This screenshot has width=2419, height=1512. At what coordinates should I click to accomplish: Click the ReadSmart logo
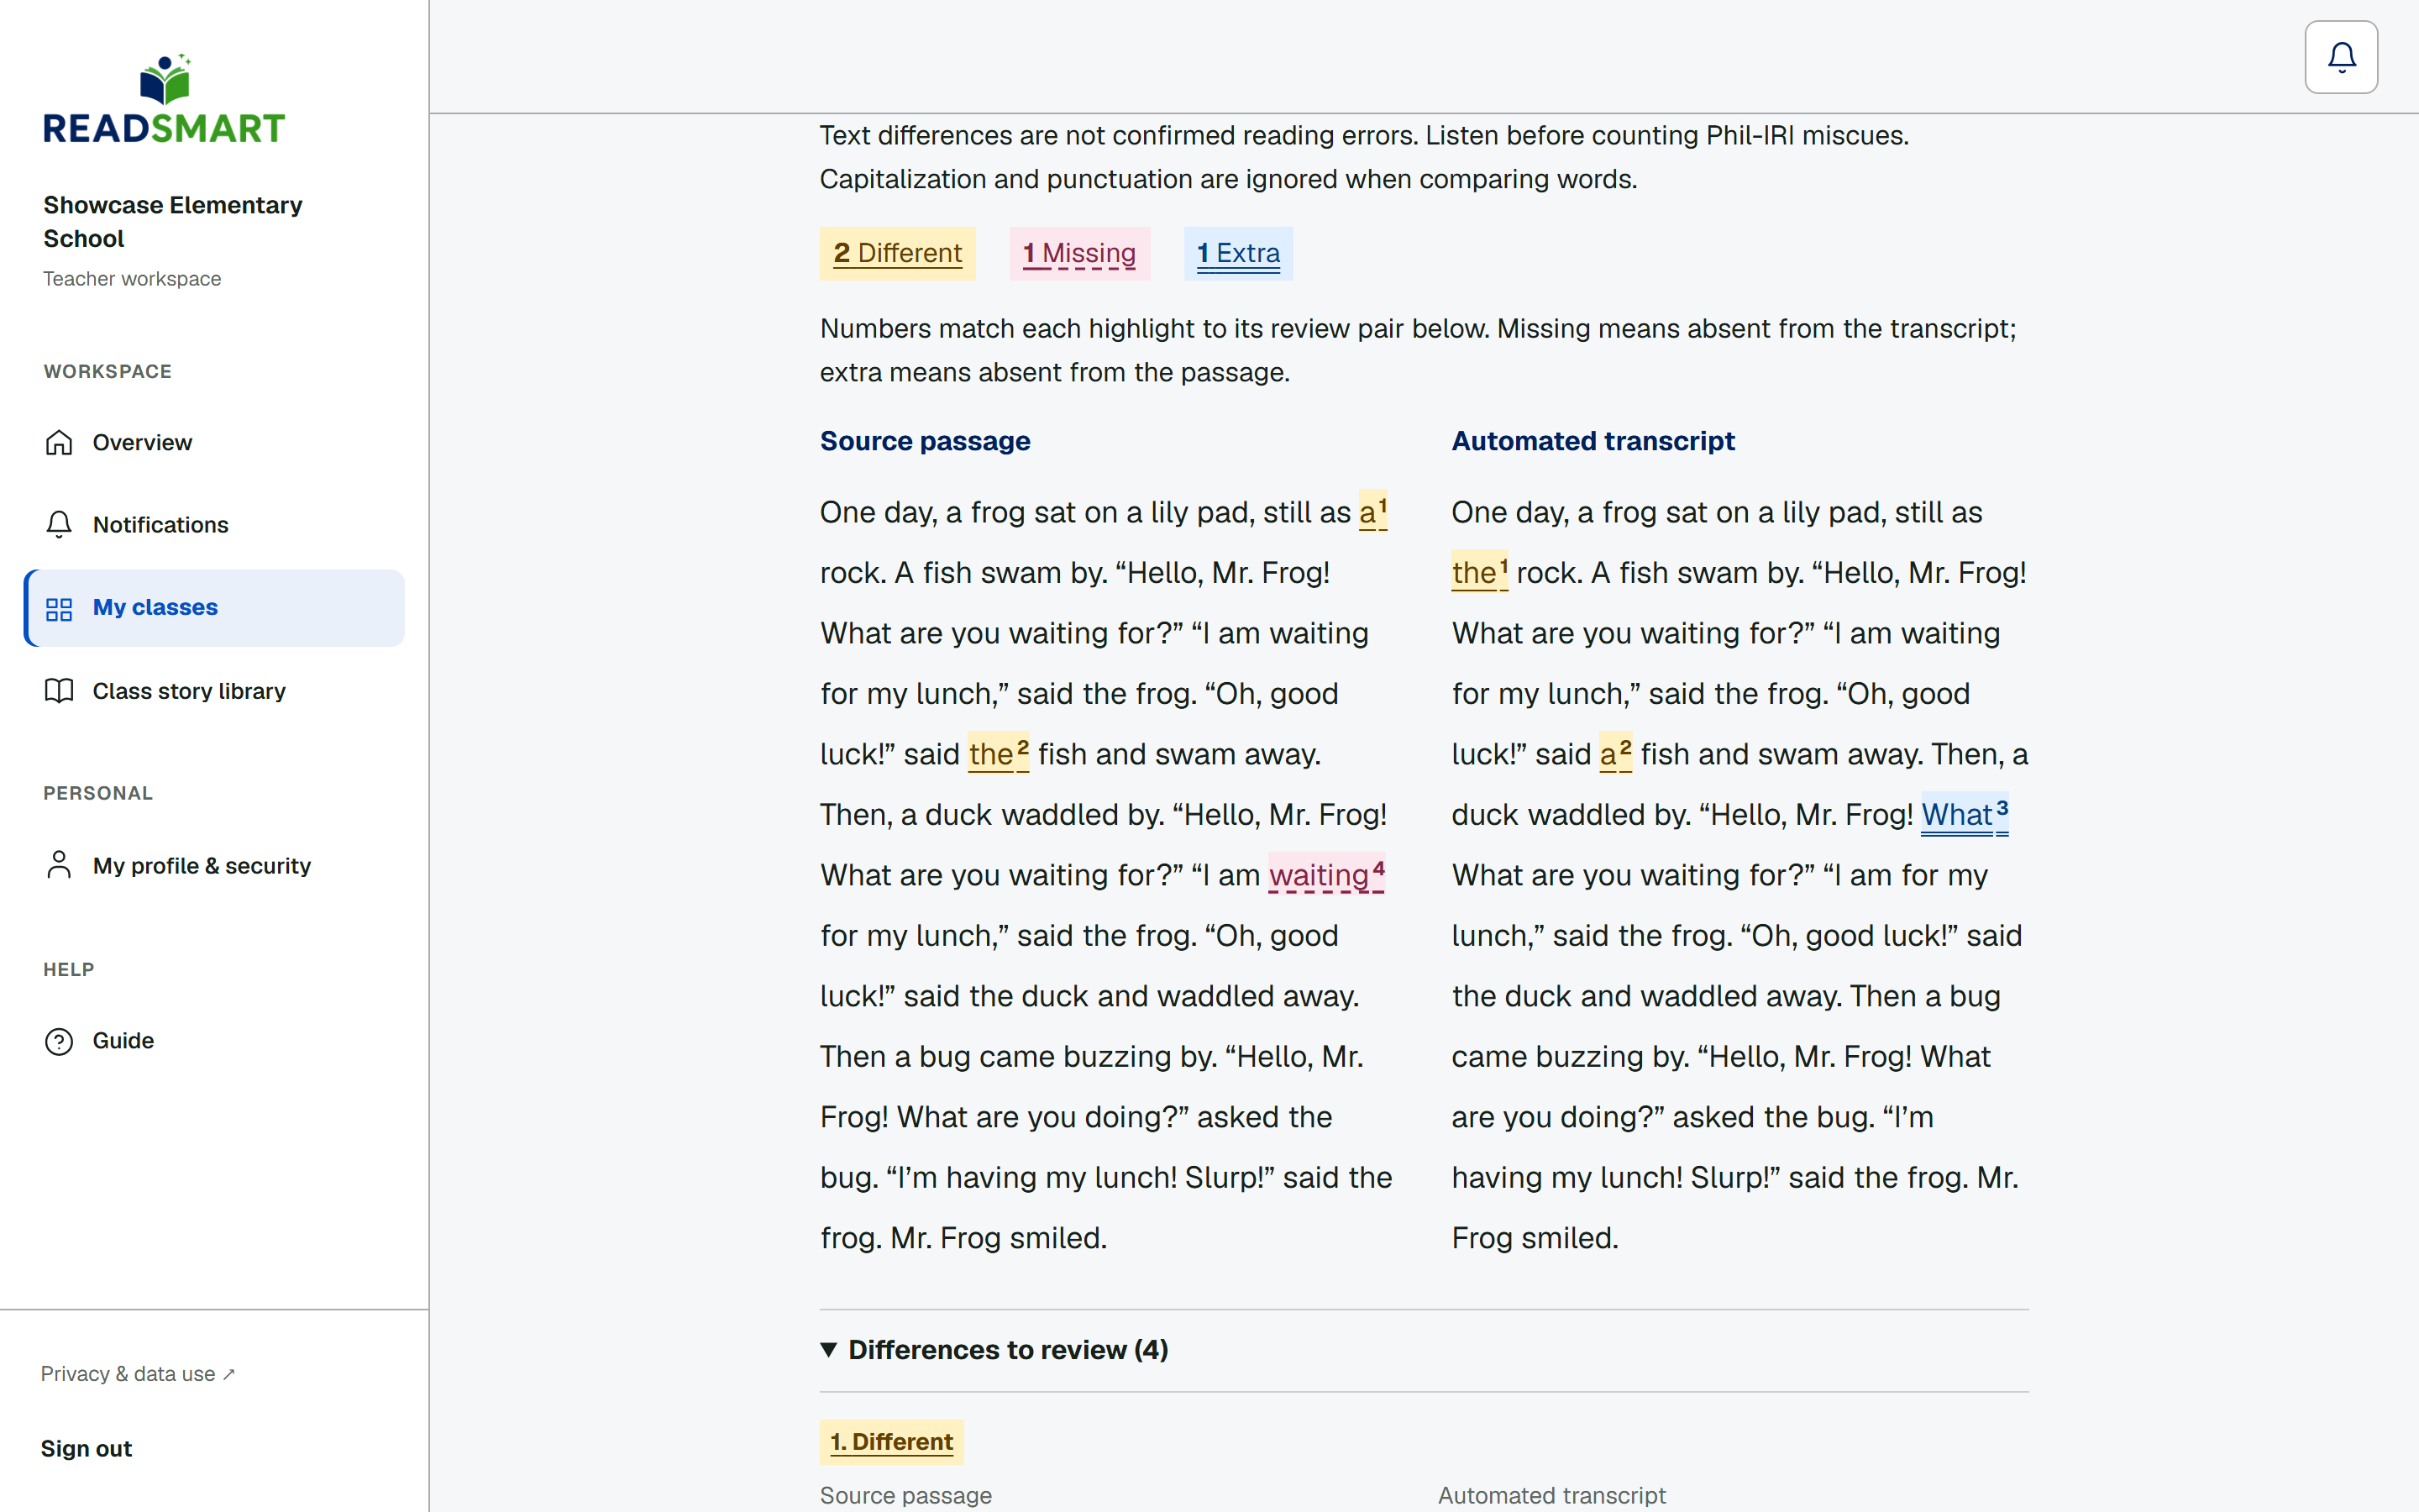(x=165, y=99)
